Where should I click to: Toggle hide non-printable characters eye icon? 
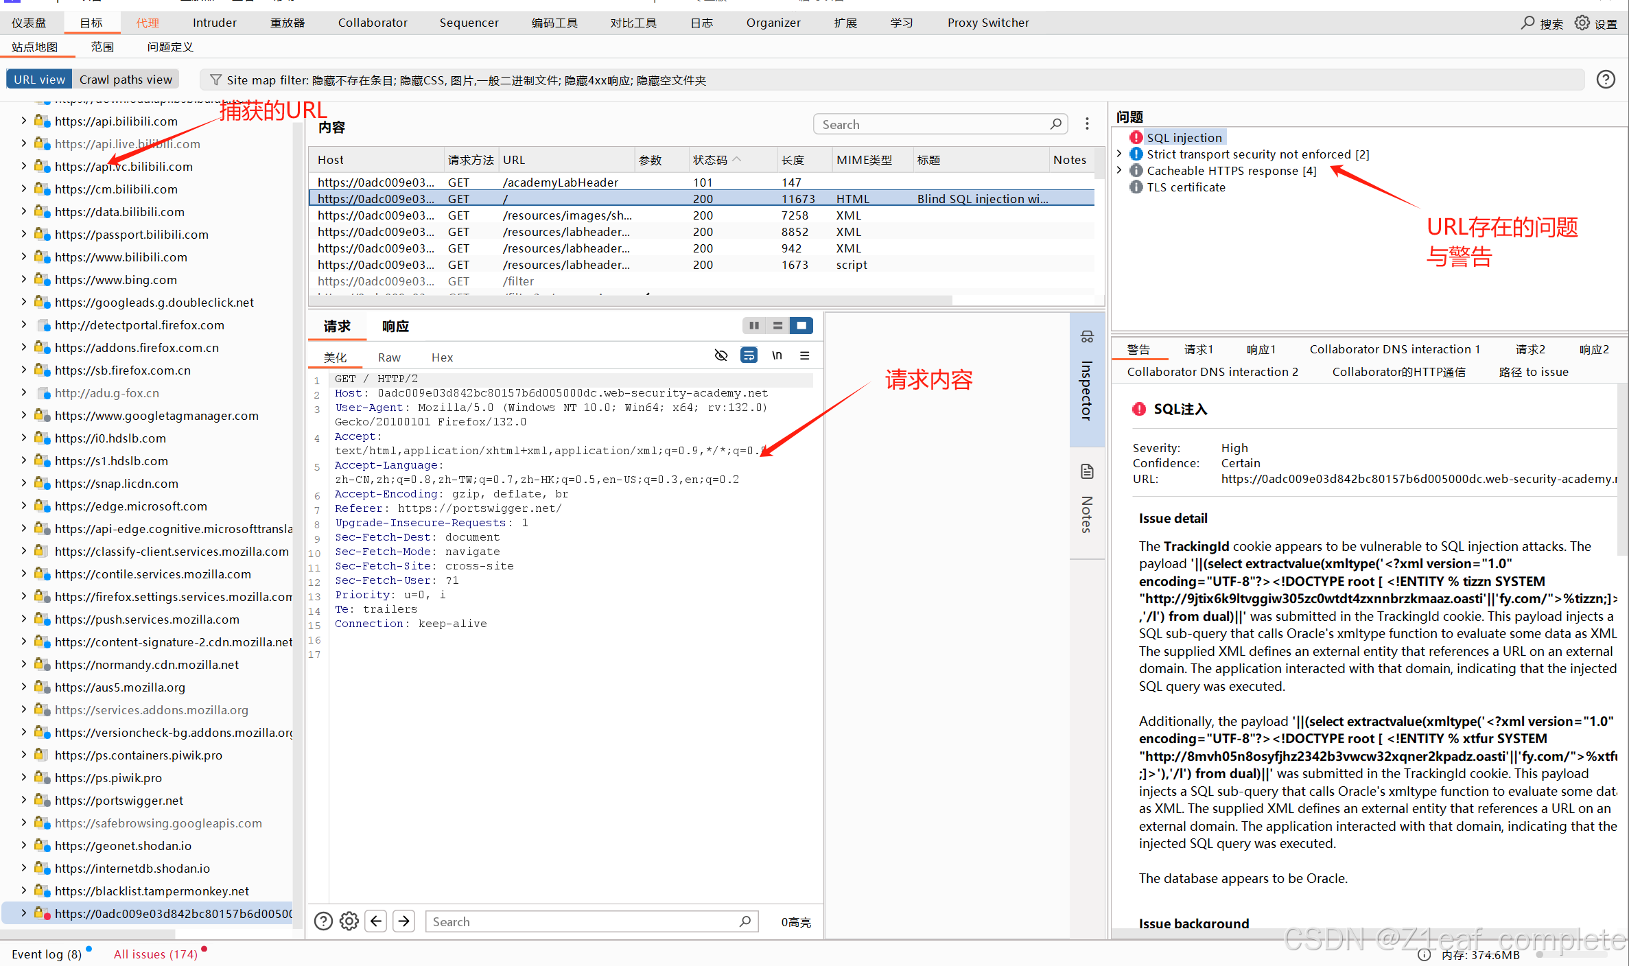(x=720, y=355)
